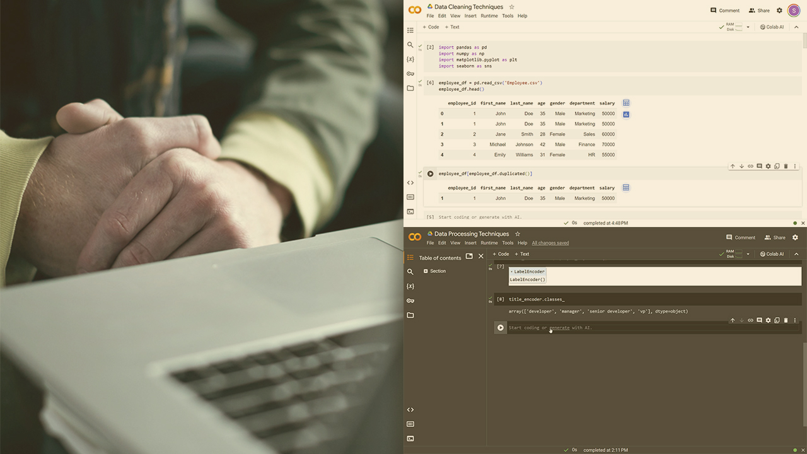Open the Files browser in the sidebar

(x=410, y=88)
